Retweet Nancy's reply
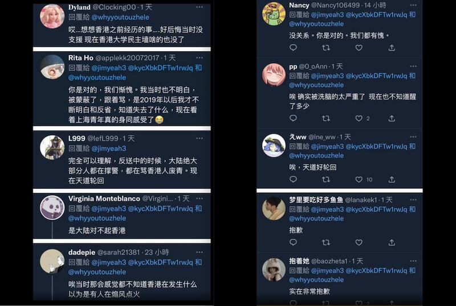Image resolution: width=456 pixels, height=306 pixels. pyautogui.click(x=326, y=48)
